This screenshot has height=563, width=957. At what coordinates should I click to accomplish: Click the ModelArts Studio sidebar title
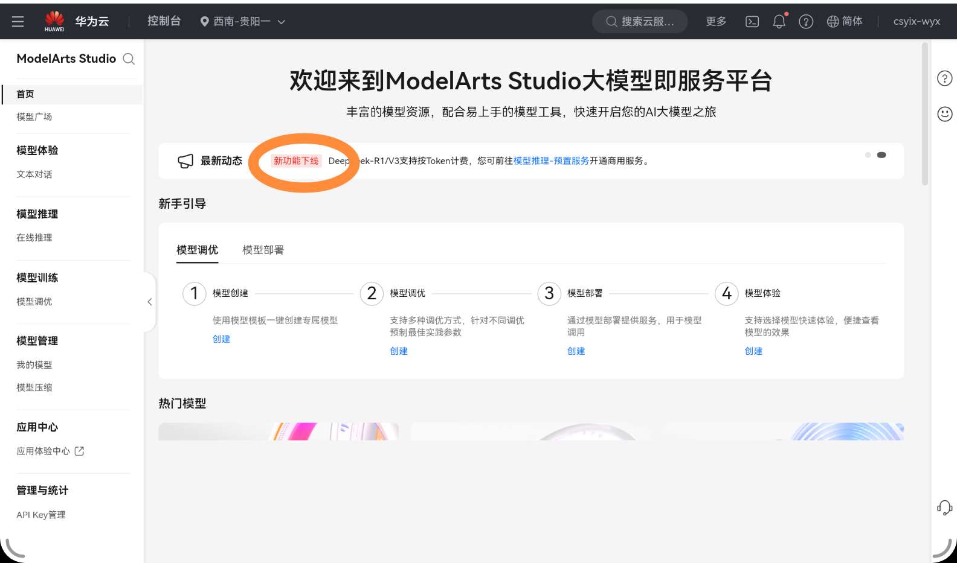pyautogui.click(x=66, y=59)
